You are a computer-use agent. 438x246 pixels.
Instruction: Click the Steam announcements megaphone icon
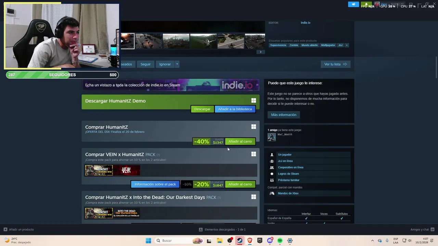pyautogui.click(x=353, y=4)
